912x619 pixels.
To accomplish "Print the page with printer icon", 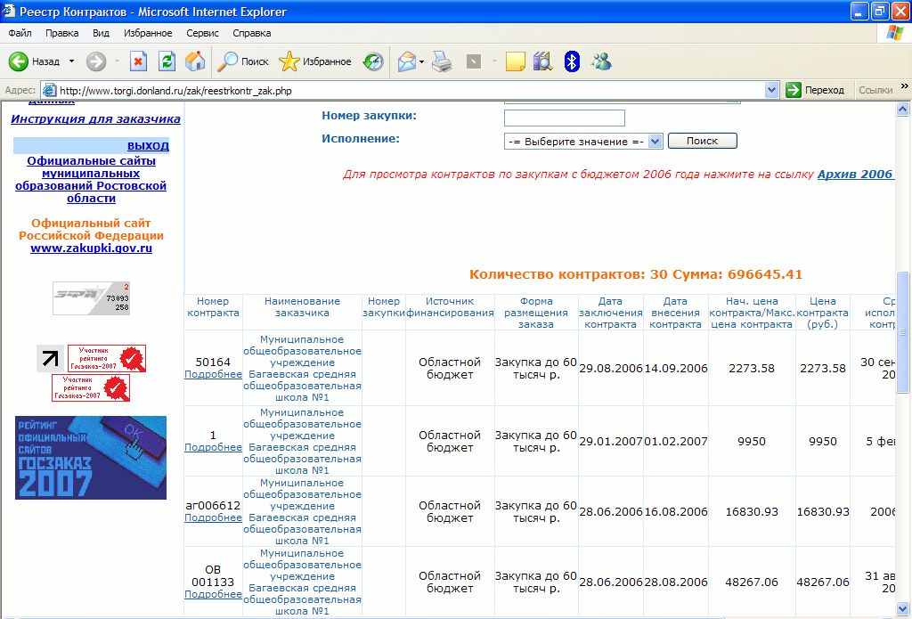I will pos(442,61).
